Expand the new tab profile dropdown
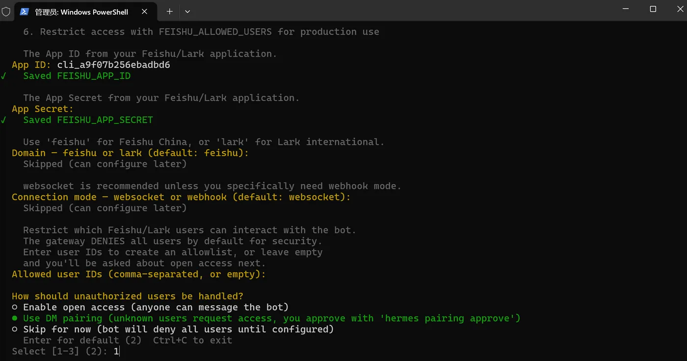The height and width of the screenshot is (361, 687). pos(187,11)
